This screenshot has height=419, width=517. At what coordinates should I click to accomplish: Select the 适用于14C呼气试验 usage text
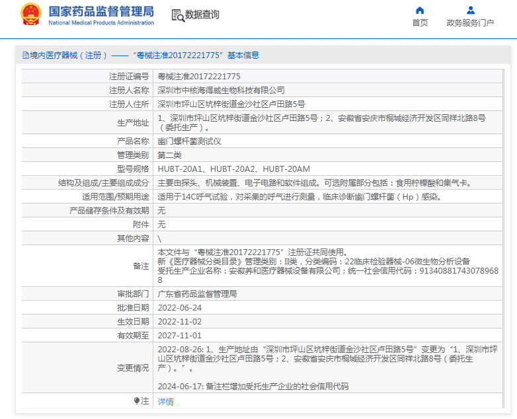point(299,197)
